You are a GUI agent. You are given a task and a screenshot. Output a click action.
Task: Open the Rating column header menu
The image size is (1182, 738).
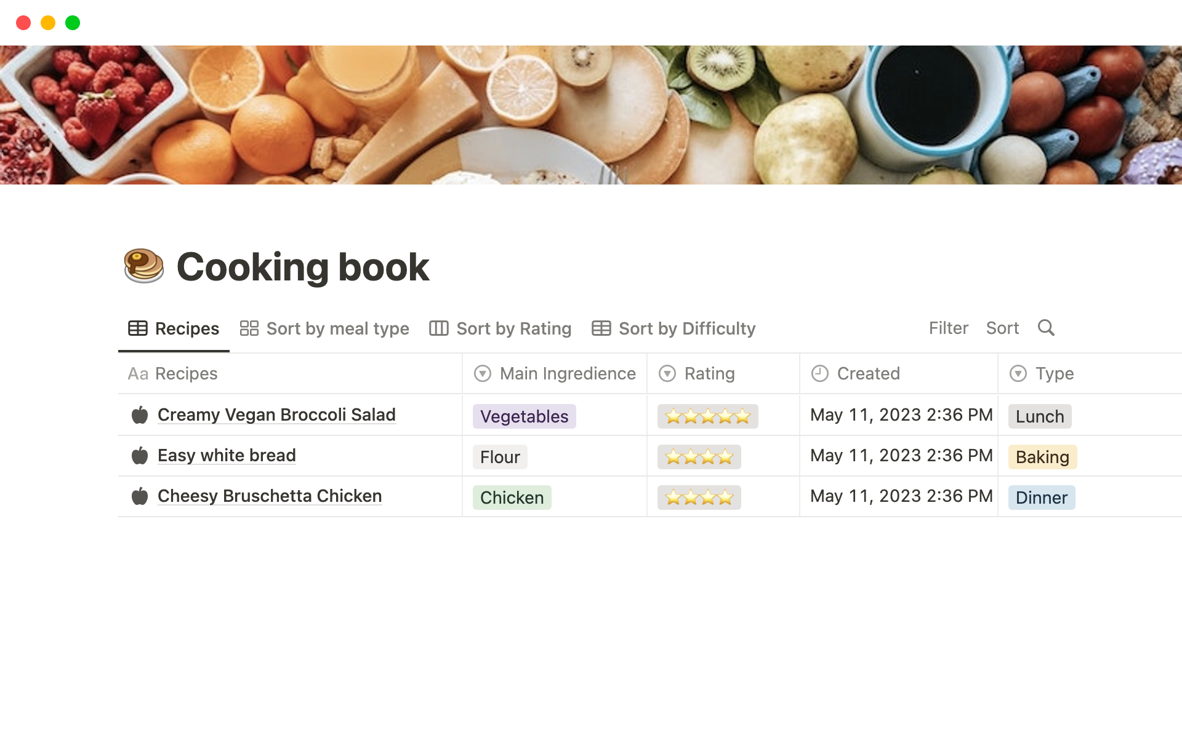click(x=709, y=373)
